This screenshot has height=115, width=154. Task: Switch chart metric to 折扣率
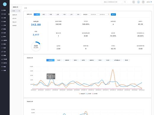pyautogui.click(x=108, y=60)
